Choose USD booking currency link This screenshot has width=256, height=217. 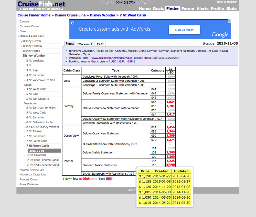[113, 62]
